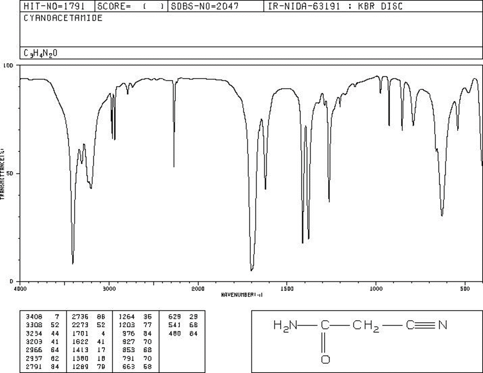Click the carbonyl O atom in structure
This screenshot has width=483, height=373.
pos(326,358)
